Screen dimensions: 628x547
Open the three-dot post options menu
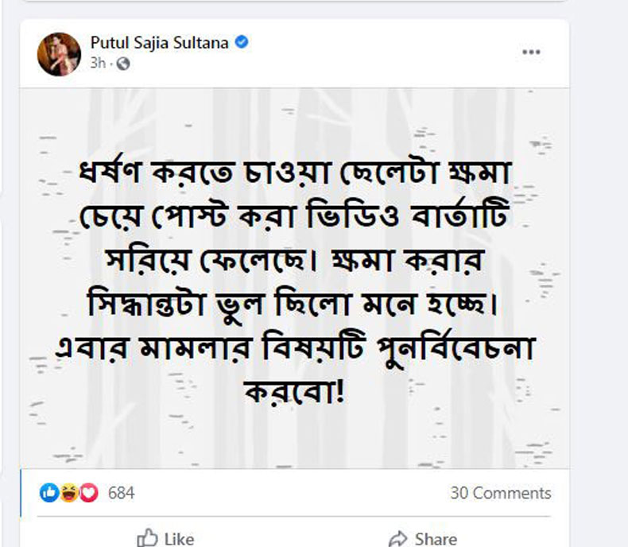[x=531, y=52]
